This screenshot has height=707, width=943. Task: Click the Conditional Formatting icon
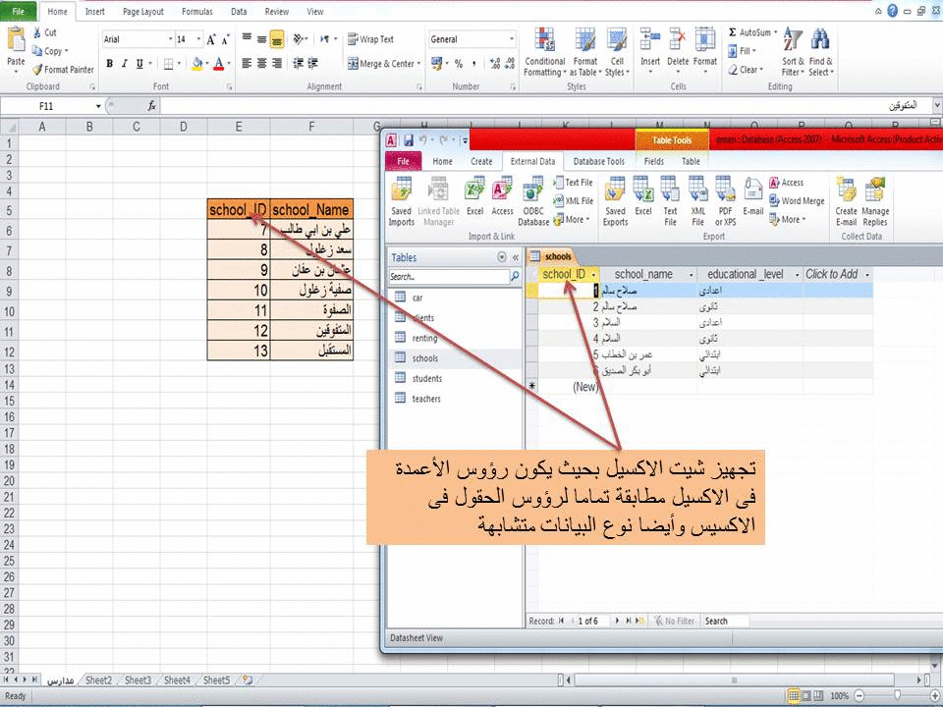544,41
